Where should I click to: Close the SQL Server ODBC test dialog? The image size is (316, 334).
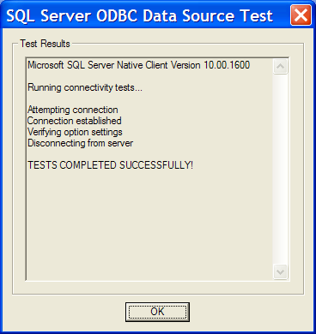[x=301, y=15]
